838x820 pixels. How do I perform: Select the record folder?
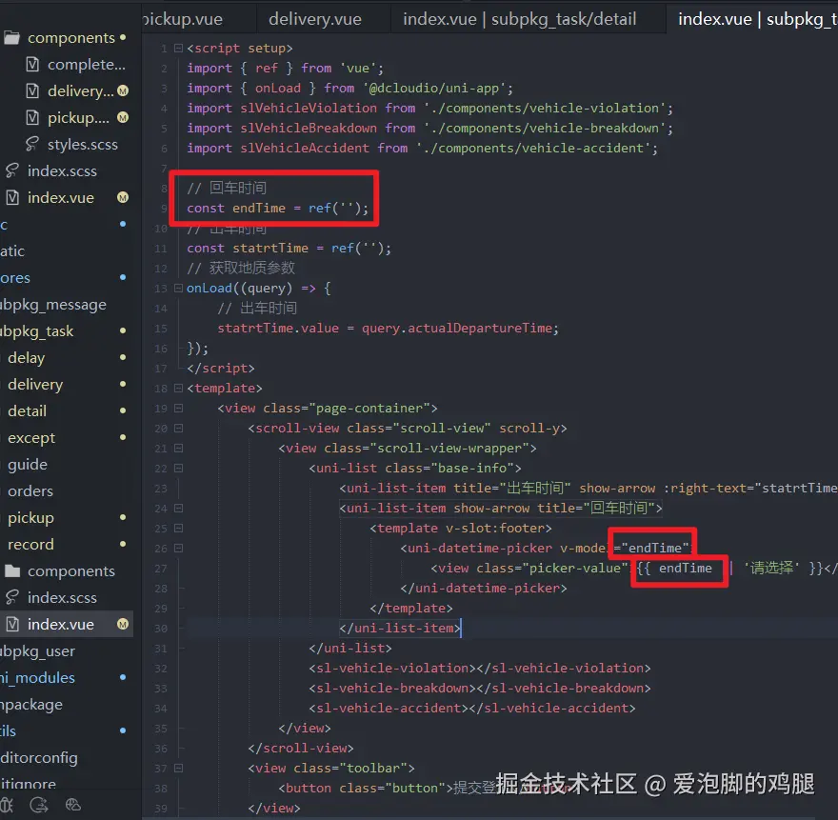tap(30, 544)
